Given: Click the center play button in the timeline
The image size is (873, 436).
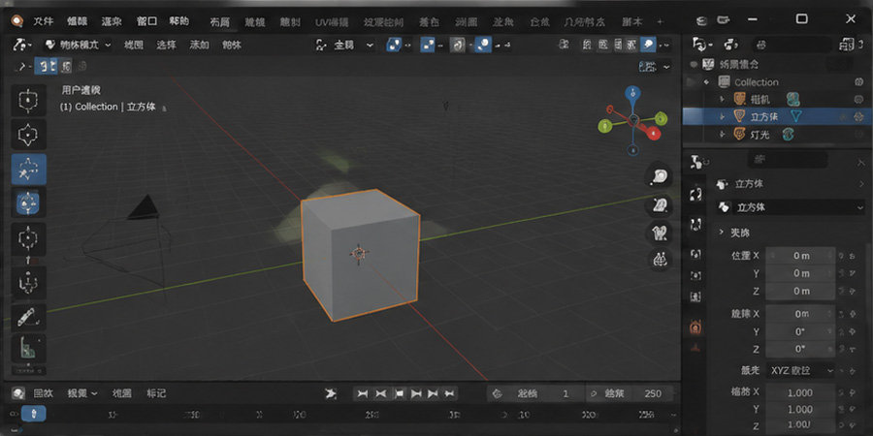Looking at the screenshot, I should tap(399, 393).
